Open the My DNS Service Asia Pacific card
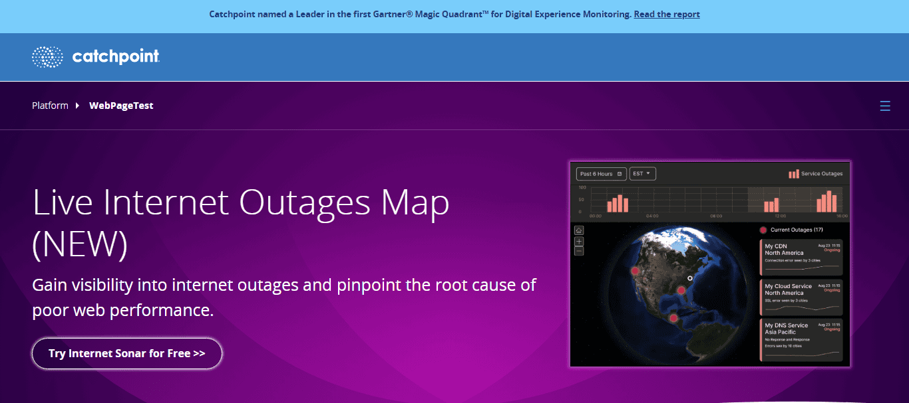Screen dimensions: 909x403 (801, 339)
